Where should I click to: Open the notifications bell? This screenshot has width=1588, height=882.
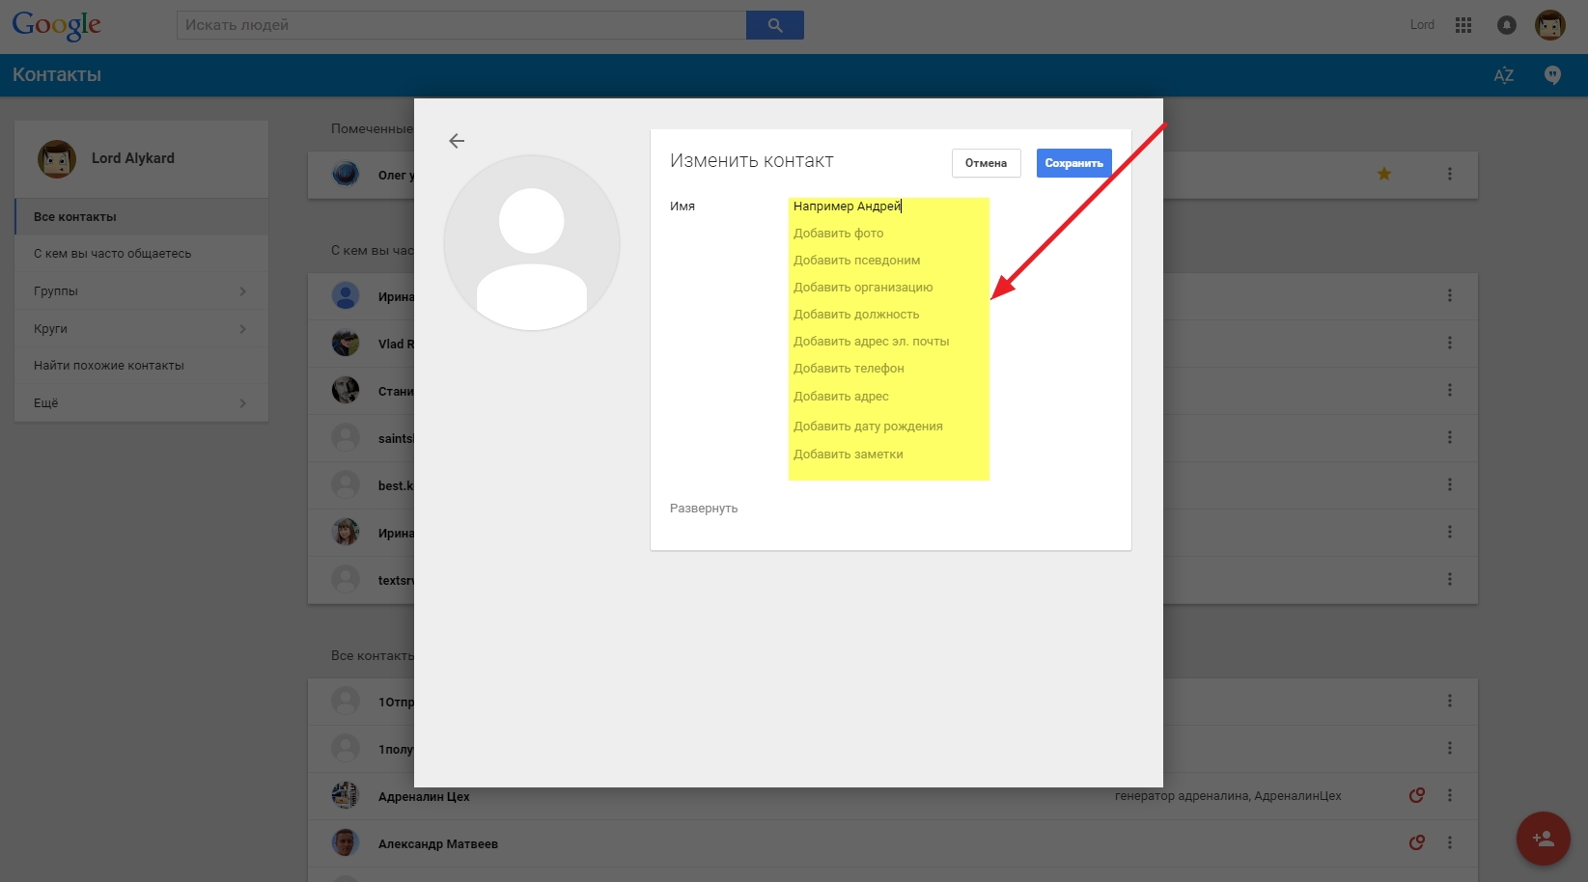pos(1506,25)
